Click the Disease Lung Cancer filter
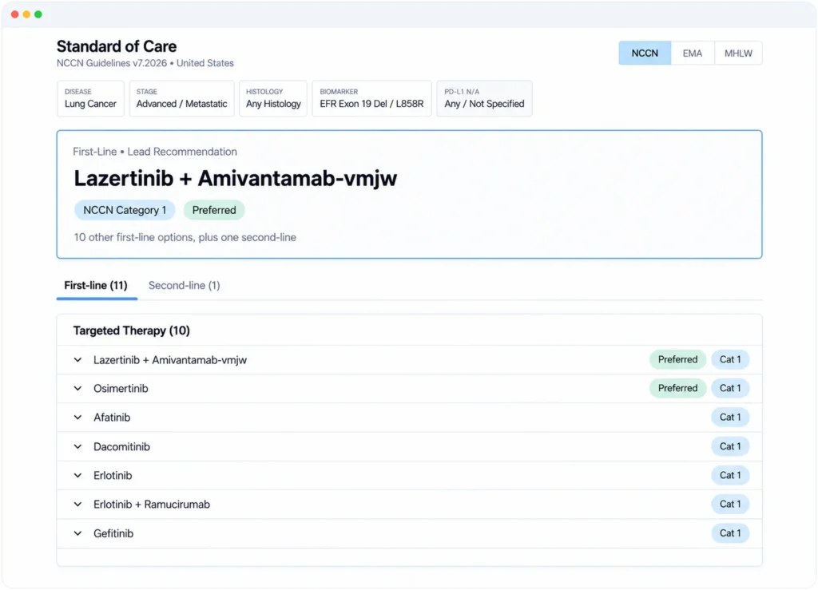The image size is (818, 590). click(90, 98)
